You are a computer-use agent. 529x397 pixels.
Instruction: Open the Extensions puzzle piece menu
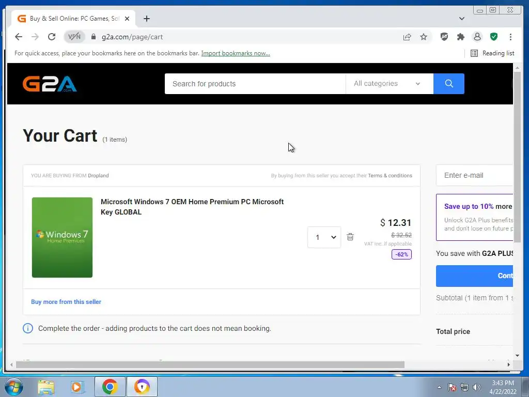[x=460, y=37]
